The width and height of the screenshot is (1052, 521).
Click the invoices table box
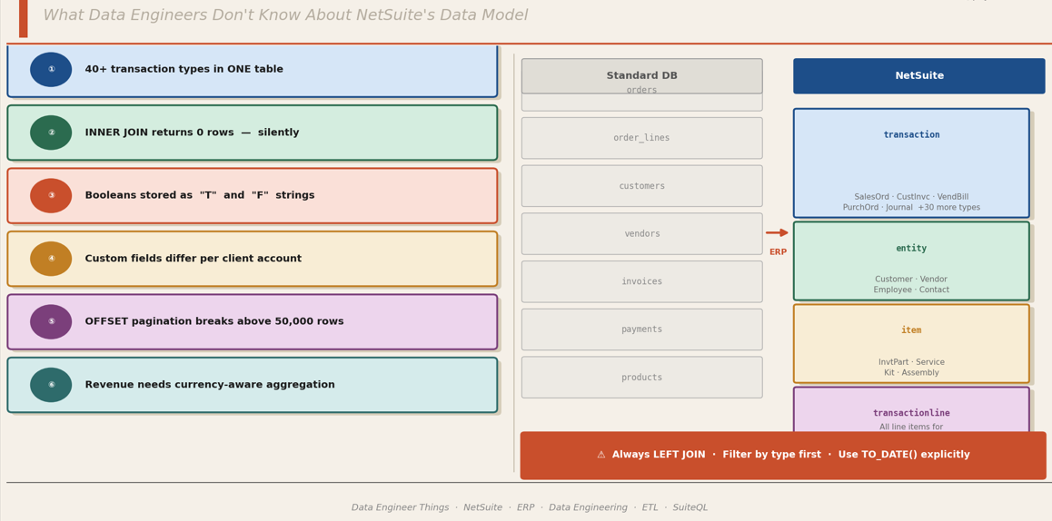642,281
